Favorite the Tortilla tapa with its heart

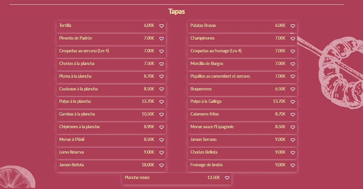tap(162, 26)
